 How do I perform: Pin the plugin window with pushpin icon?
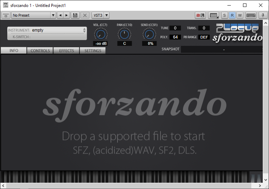coord(262,15)
